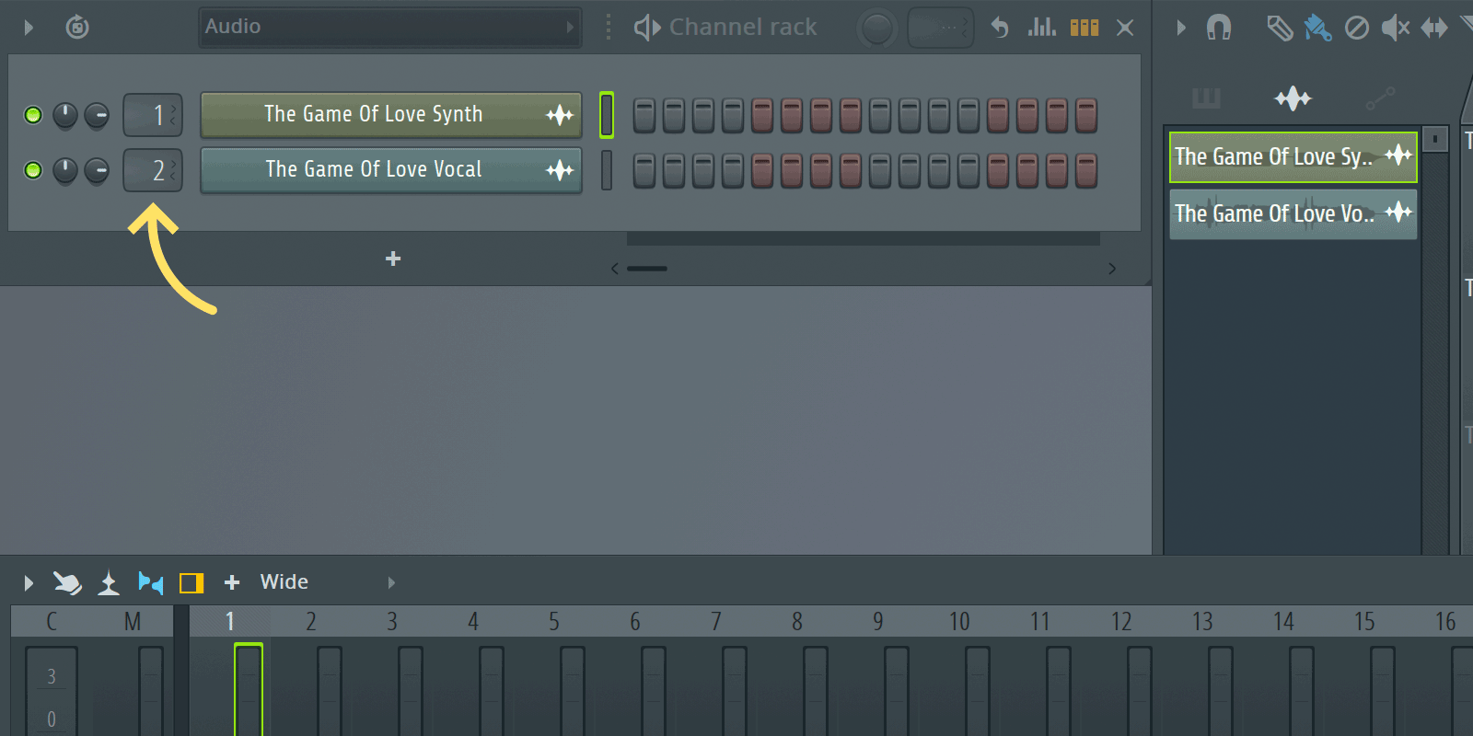Screen dimensions: 1473x736
Task: Select the Paint brush tool
Action: [x=1317, y=28]
